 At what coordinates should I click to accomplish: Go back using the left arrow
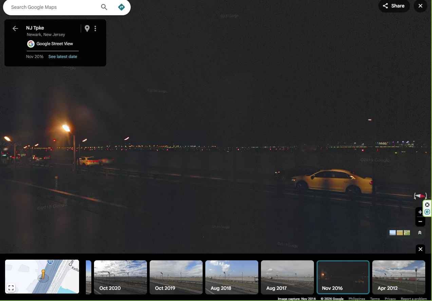pyautogui.click(x=15, y=28)
